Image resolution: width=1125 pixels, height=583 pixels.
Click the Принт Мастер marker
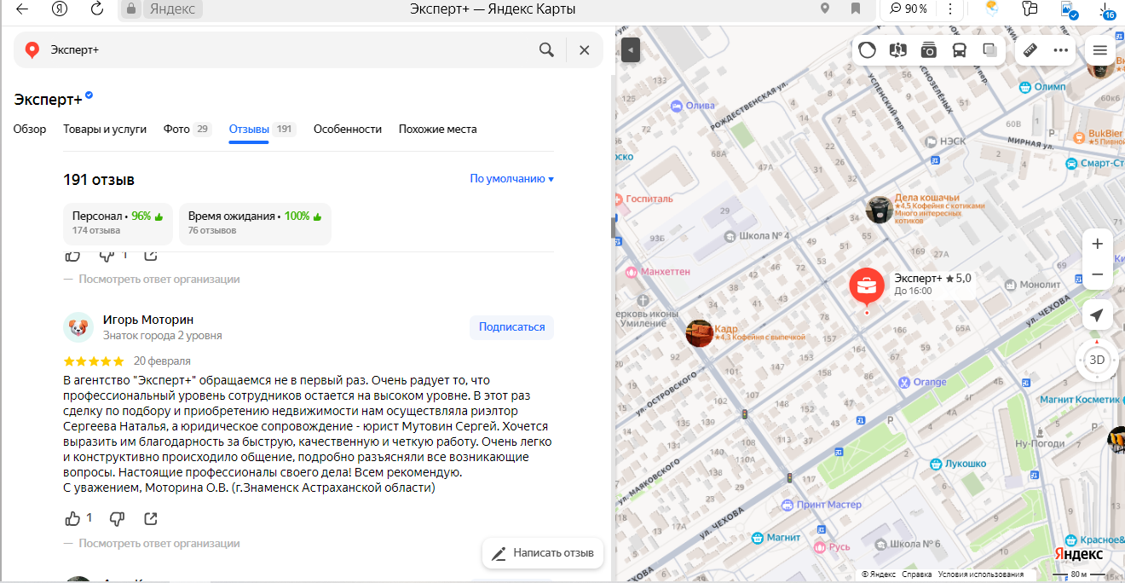[821, 505]
